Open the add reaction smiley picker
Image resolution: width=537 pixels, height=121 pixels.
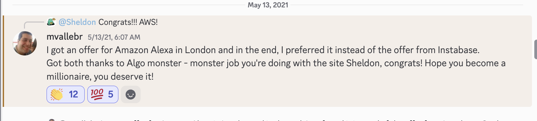click(131, 94)
